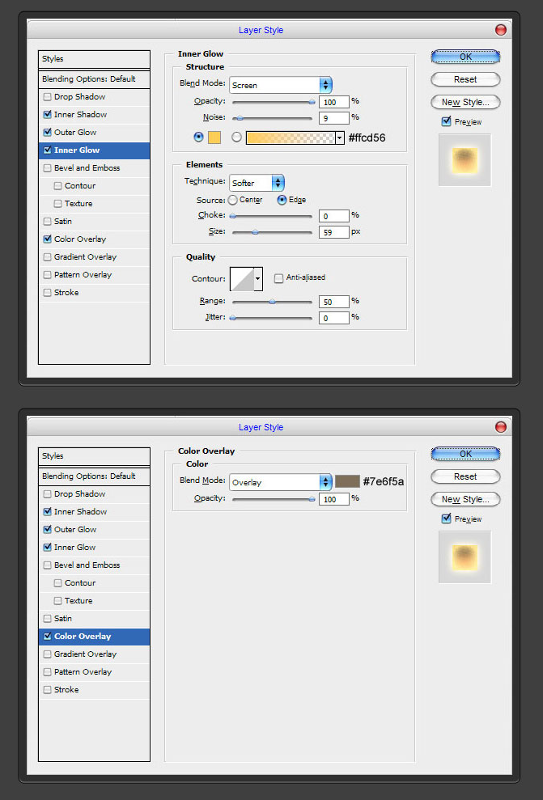Choose Edge as glow source
543x800 pixels.
tap(282, 200)
